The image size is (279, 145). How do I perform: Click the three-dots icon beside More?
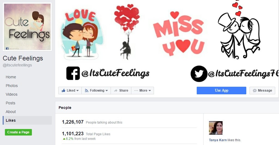click(136, 91)
